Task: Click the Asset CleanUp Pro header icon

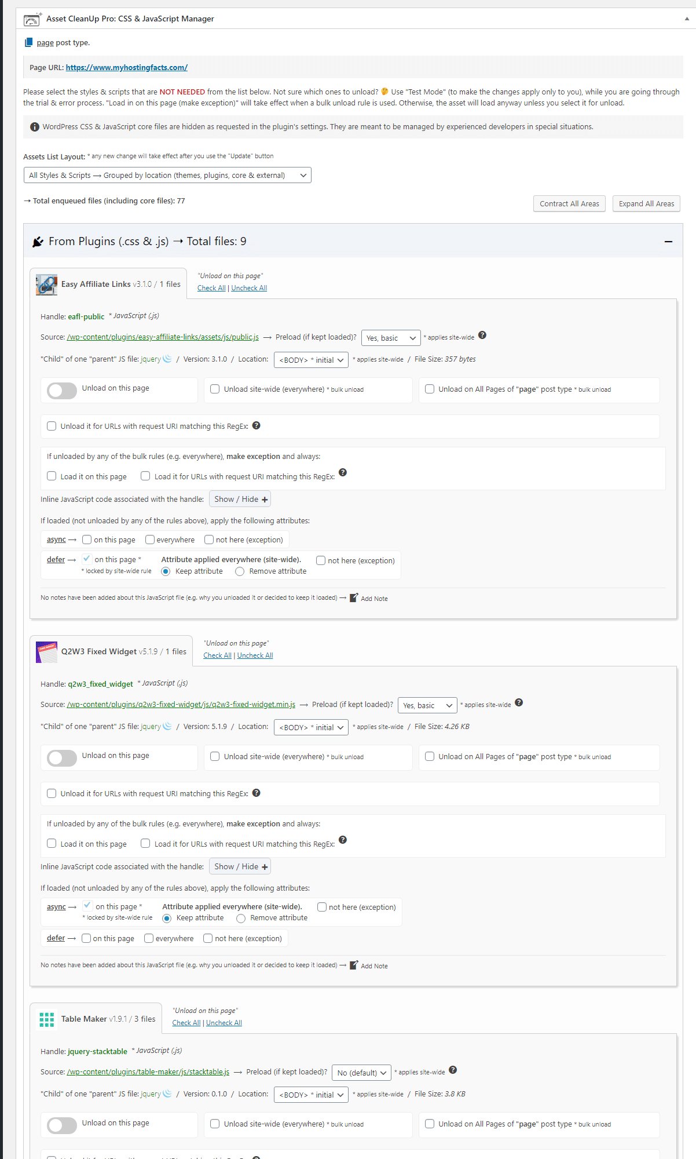Action: tap(32, 19)
